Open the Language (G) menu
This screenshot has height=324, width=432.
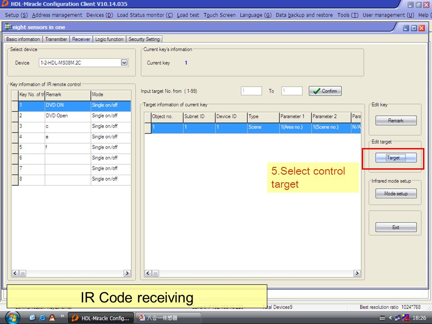click(x=256, y=15)
